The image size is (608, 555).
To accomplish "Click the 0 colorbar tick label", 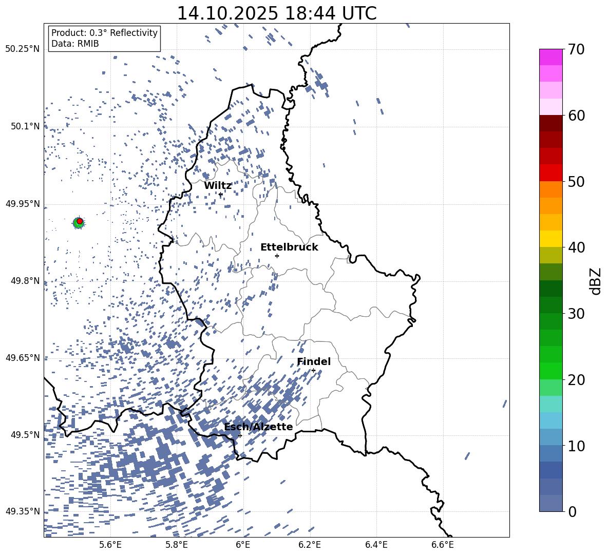I will (x=572, y=512).
